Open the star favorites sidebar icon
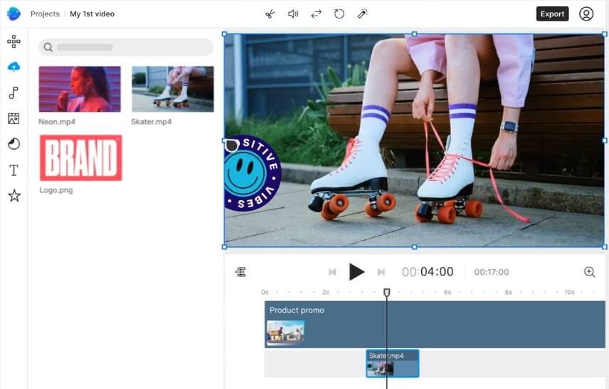This screenshot has width=609, height=389. tap(14, 196)
